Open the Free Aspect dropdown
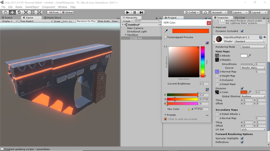 (36, 21)
